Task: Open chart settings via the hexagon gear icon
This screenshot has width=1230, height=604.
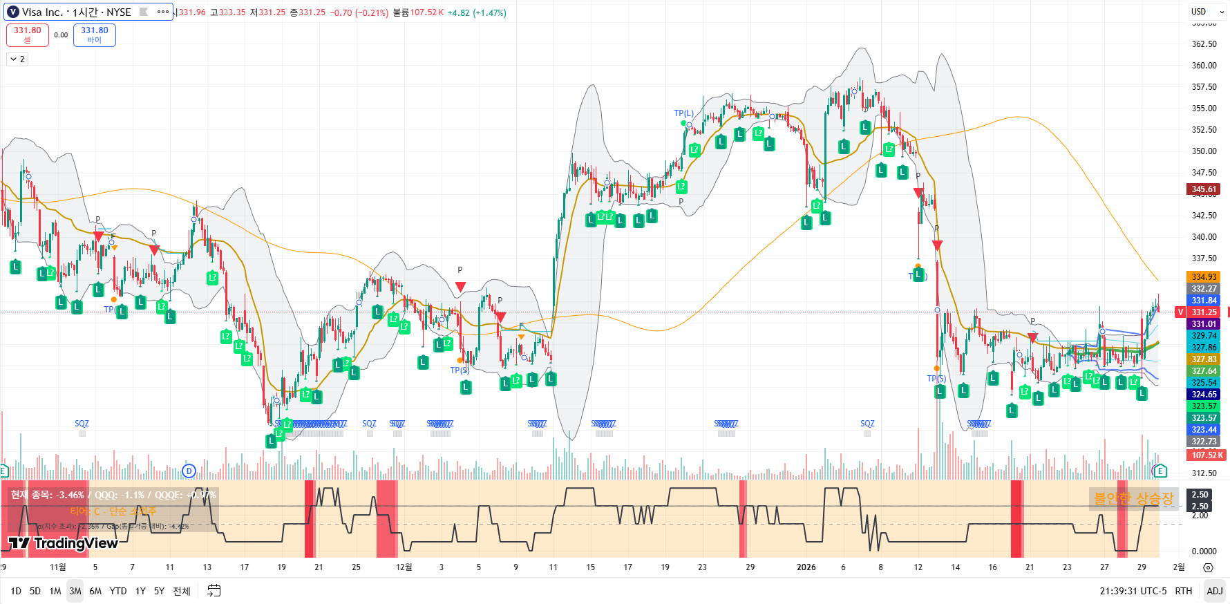Action: point(1208,567)
